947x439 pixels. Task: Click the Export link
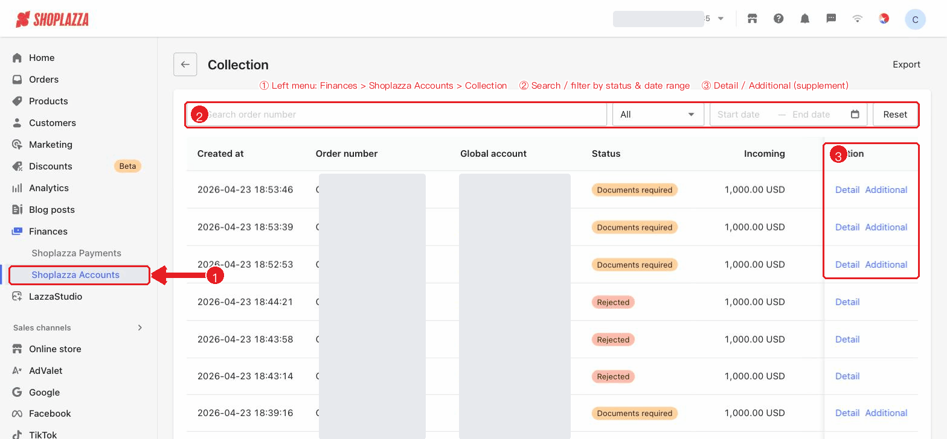[x=907, y=65]
